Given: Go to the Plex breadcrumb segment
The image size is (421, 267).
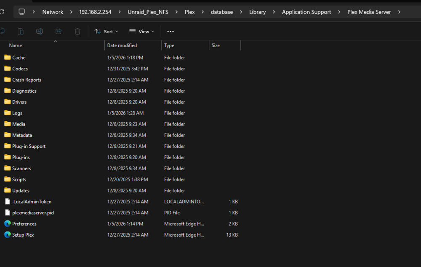Looking at the screenshot, I should [189, 12].
